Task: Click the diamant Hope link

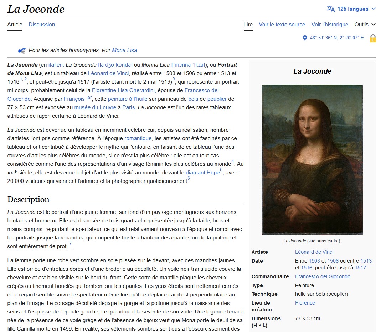Action: [x=202, y=173]
